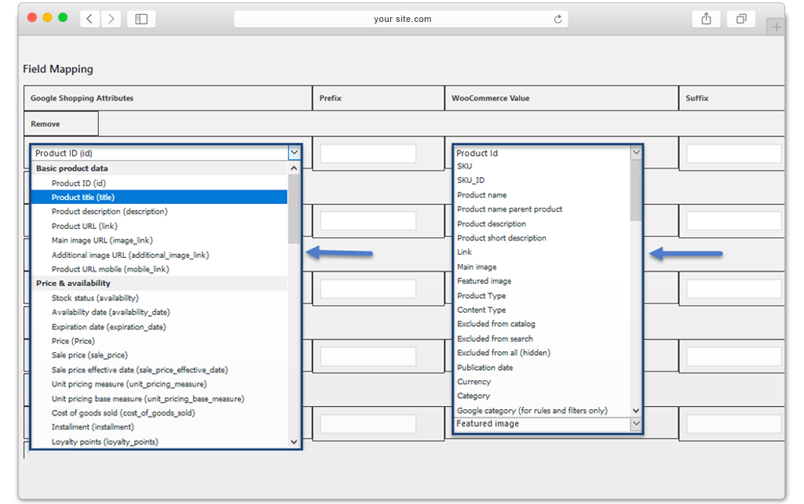Select Main image WooCommerce value
The height and width of the screenshot is (504, 804).
(x=477, y=267)
